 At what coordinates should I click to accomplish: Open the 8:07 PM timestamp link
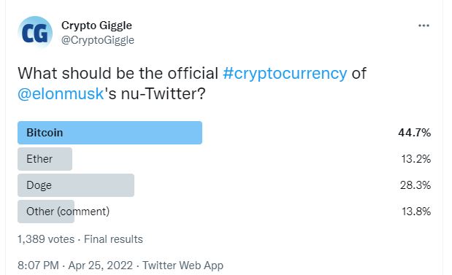tap(39, 266)
